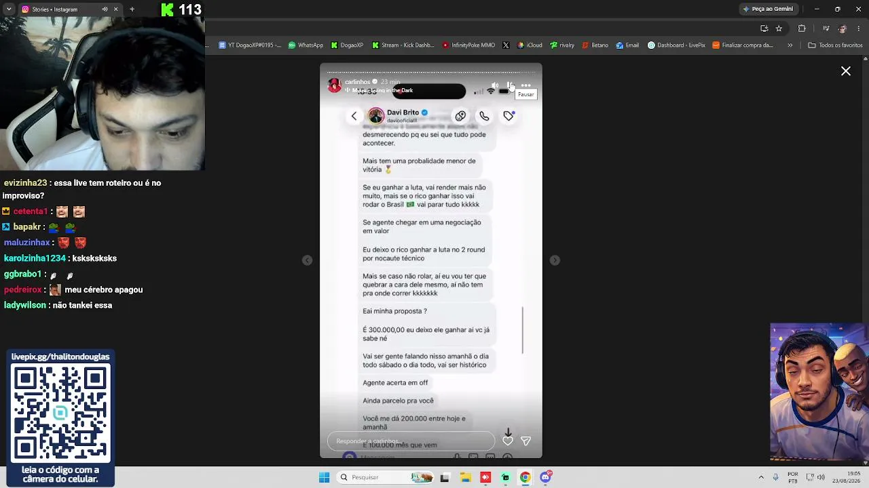Image resolution: width=869 pixels, height=488 pixels.
Task: Click the Davi Brito chat avatar
Action: 376,116
